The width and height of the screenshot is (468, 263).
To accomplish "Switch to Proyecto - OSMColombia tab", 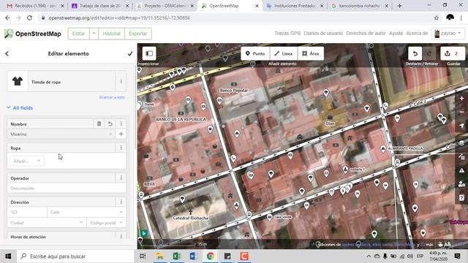I will pyautogui.click(x=165, y=6).
